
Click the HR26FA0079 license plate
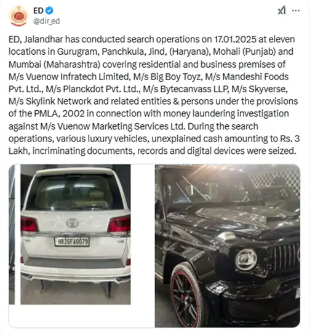[x=72, y=242]
